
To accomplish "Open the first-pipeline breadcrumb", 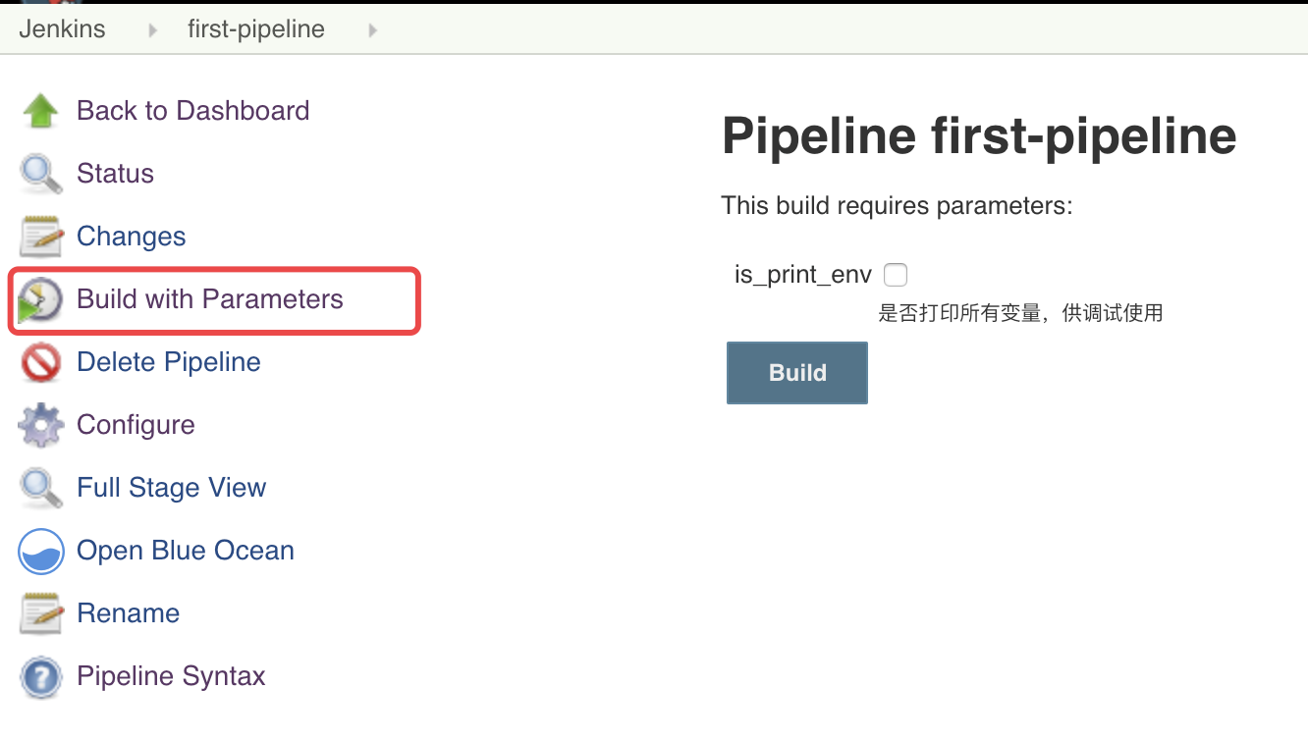I will point(255,29).
